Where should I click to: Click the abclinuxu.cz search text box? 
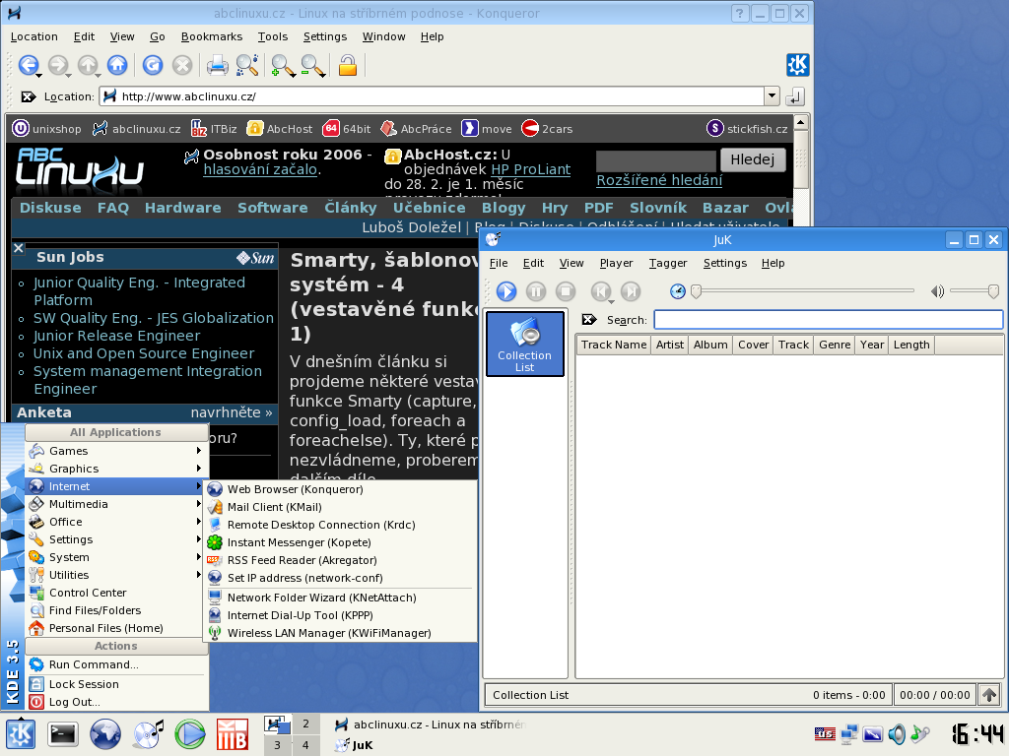click(655, 160)
